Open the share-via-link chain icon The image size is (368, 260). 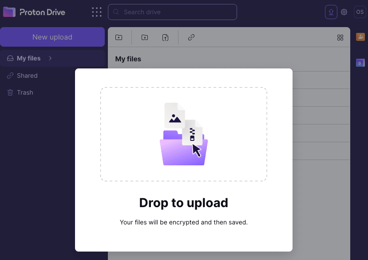[x=191, y=37]
